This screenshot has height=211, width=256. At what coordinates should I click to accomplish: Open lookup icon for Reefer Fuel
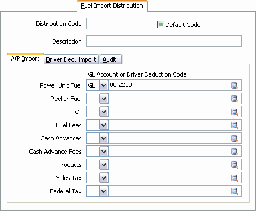point(234,99)
